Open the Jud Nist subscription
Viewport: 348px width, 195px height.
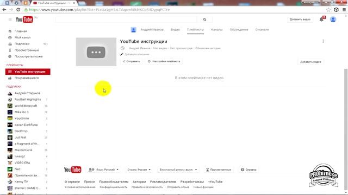21,138
